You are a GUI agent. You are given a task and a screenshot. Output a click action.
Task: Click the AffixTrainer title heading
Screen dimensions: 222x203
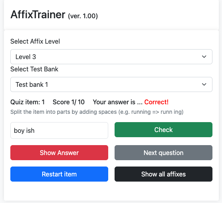(38, 15)
